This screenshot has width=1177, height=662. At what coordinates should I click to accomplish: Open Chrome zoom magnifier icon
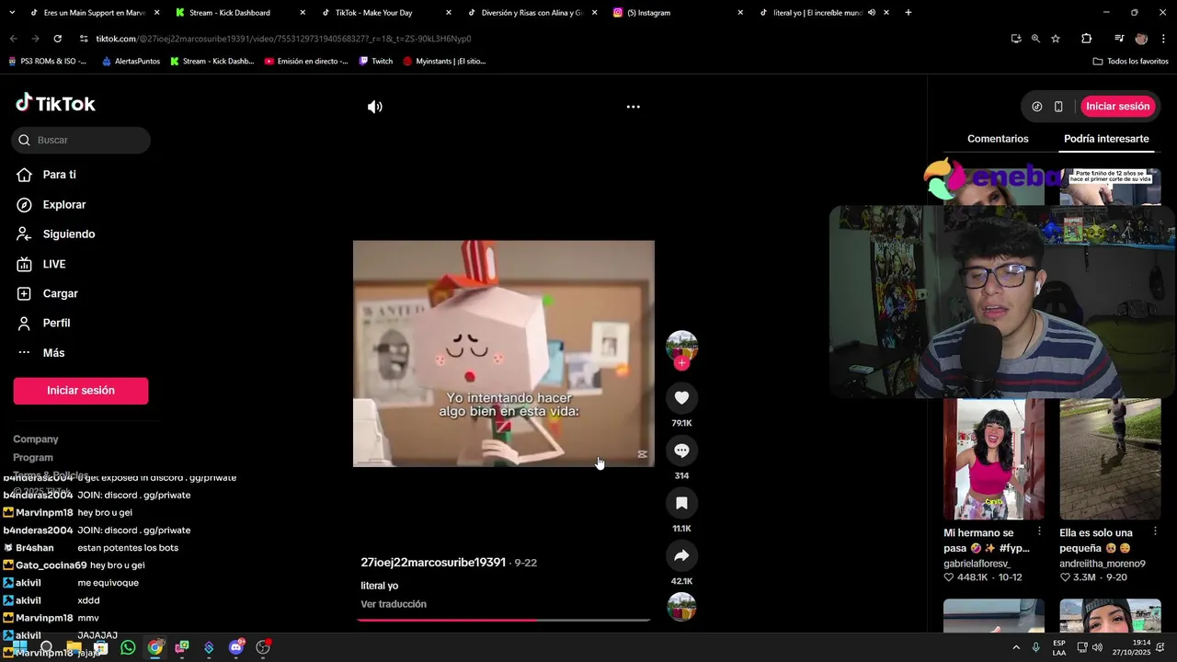pyautogui.click(x=1035, y=39)
